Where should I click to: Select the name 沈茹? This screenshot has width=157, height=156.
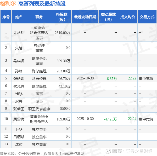pyautogui.click(x=19, y=145)
